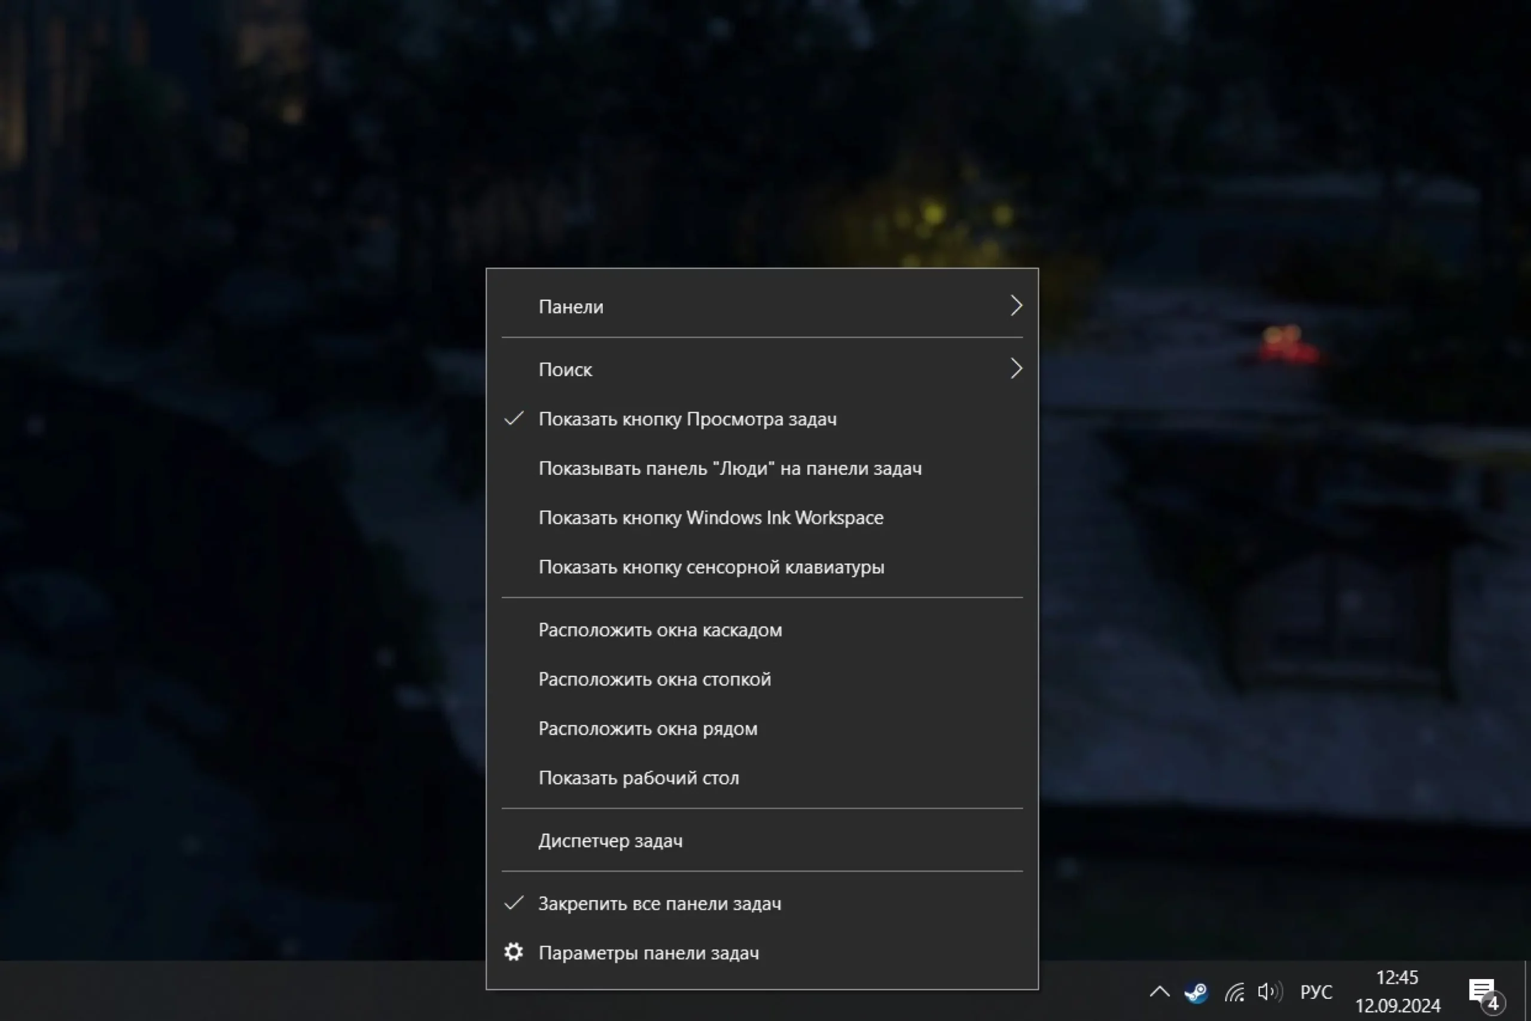Expand the Поиск submenu arrow
Viewport: 1531px width, 1021px height.
[x=1015, y=369]
